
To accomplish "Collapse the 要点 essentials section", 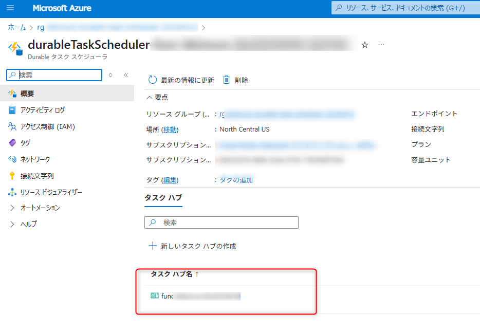I will tap(157, 97).
